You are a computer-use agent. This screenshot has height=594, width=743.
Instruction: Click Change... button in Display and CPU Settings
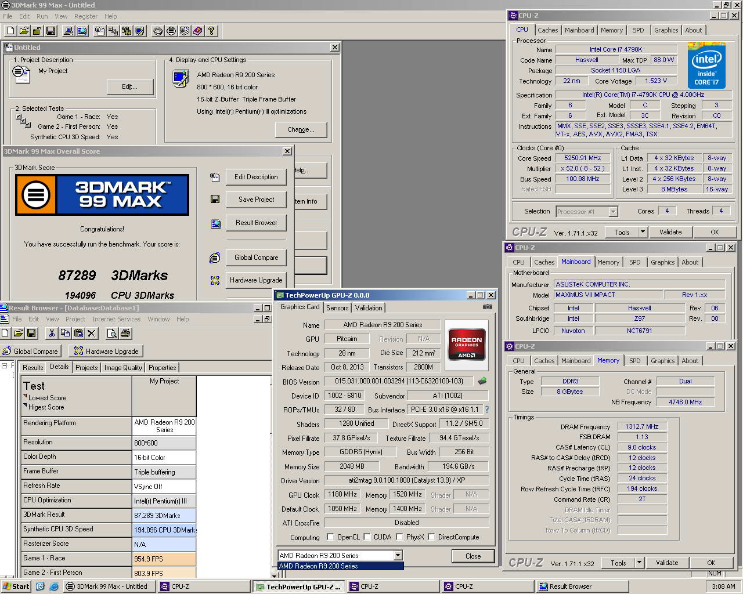[301, 129]
